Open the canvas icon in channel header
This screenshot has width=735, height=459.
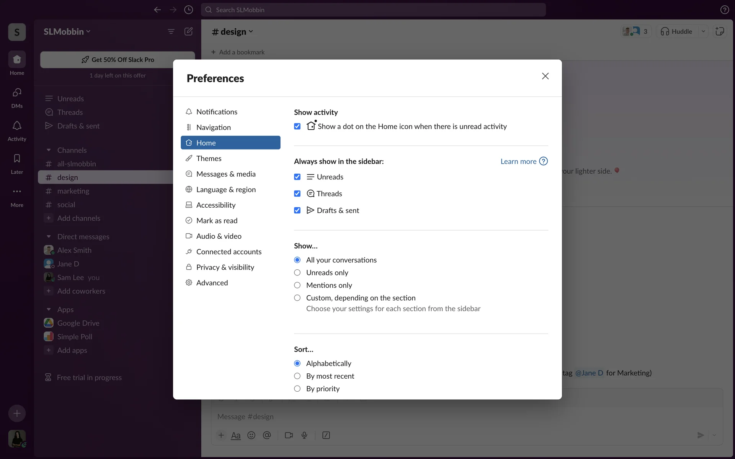click(720, 31)
